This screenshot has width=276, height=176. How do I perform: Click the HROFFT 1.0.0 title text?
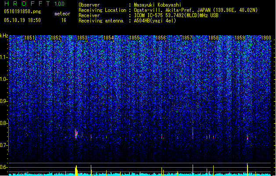click(x=35, y=4)
